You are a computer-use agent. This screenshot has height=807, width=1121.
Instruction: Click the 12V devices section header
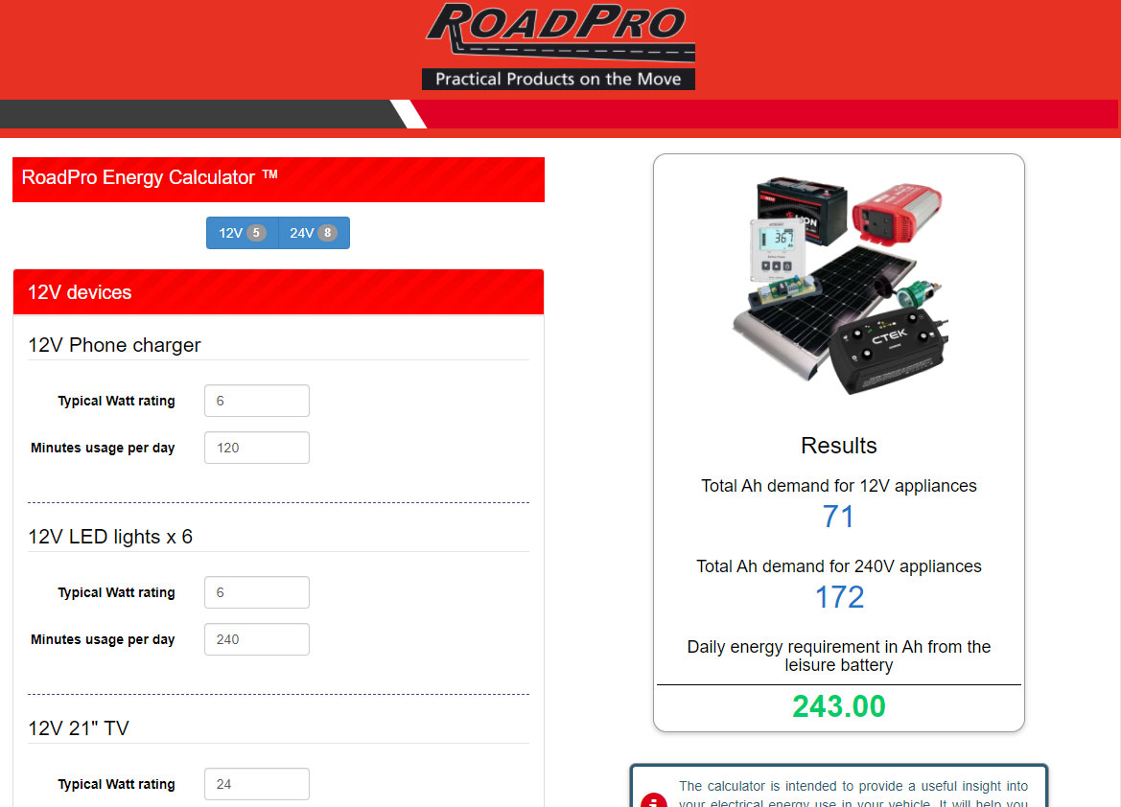coord(278,292)
